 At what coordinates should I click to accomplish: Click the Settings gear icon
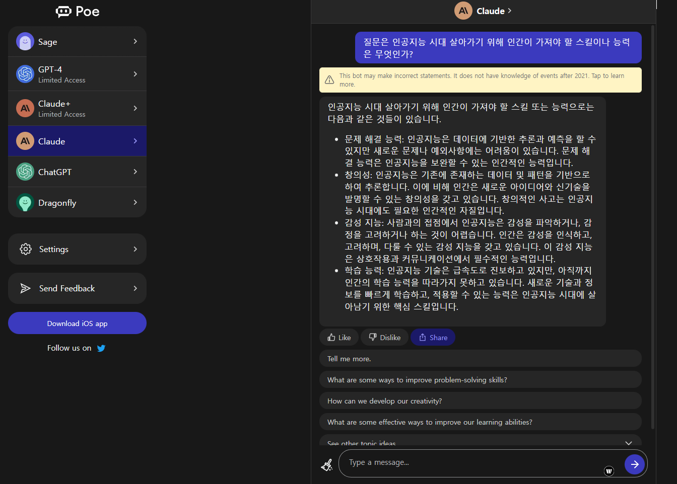(x=26, y=249)
